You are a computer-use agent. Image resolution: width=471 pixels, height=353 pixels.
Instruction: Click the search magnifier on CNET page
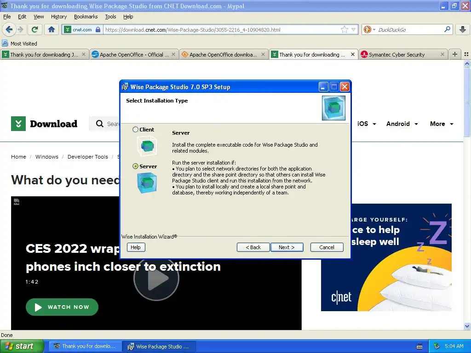point(100,124)
